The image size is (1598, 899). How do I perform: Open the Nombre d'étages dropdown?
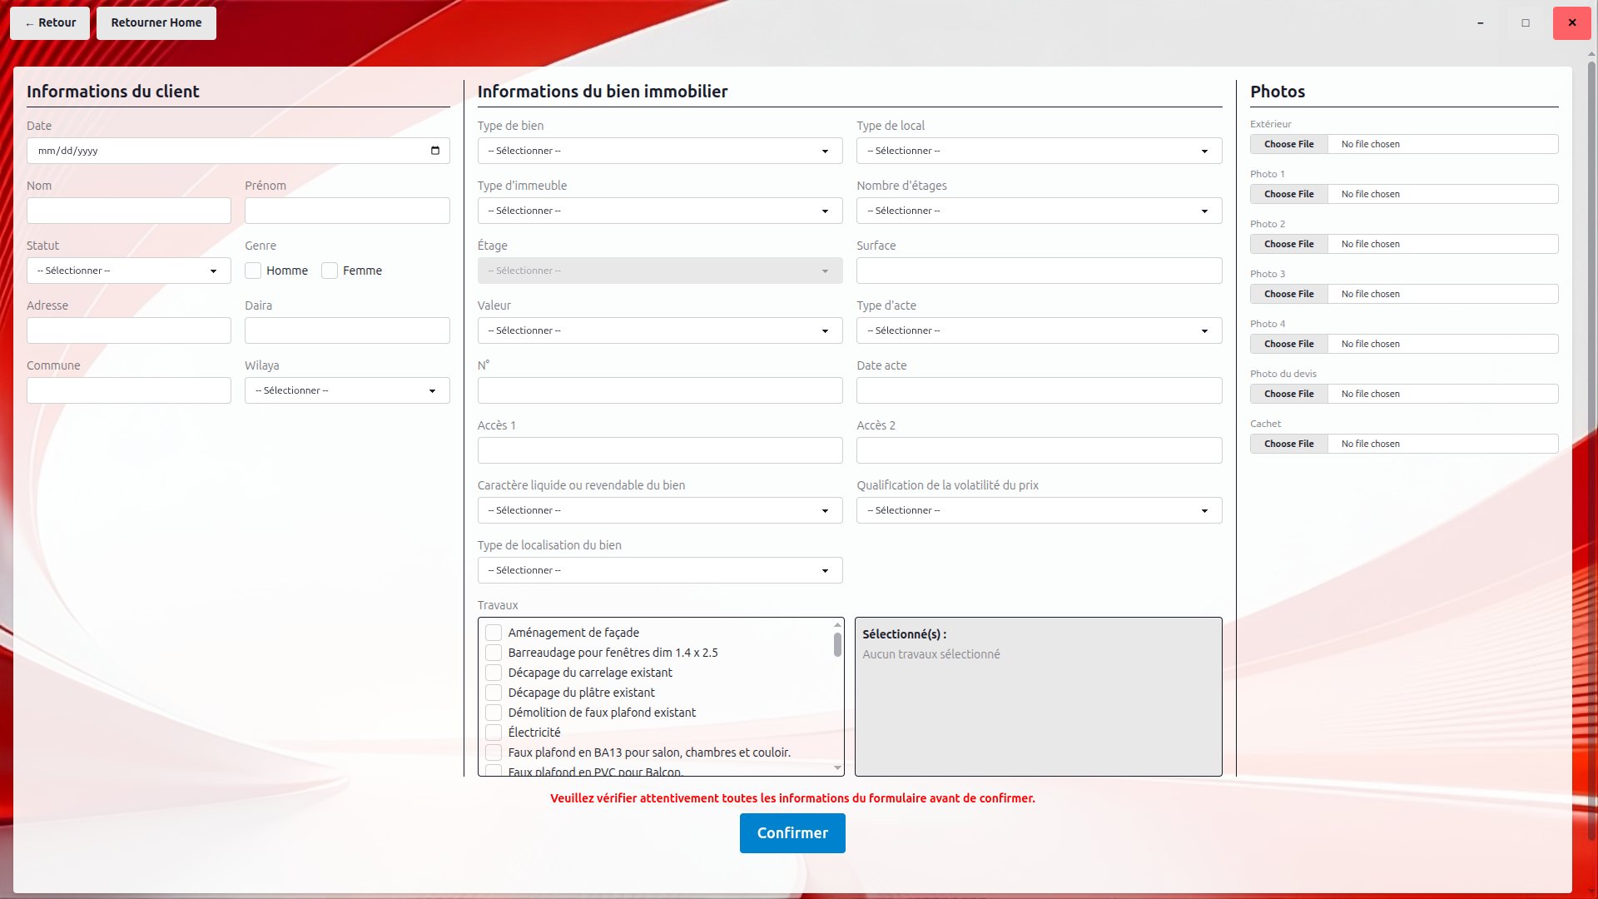(x=1040, y=211)
